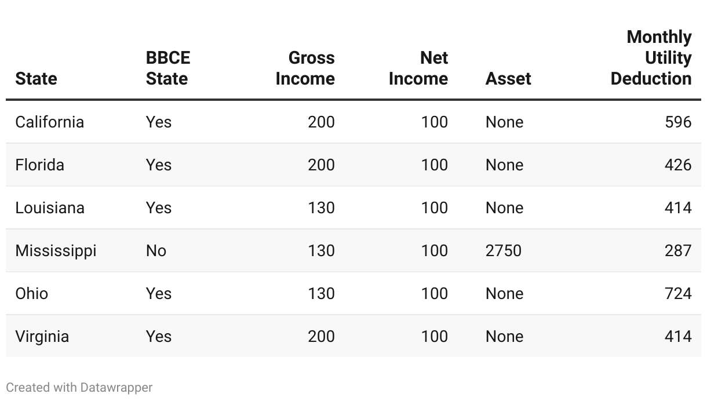
Task: Click the Louisiana state cell
Action: (x=50, y=208)
